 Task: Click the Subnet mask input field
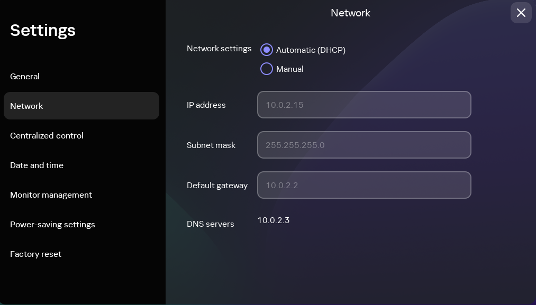click(364, 145)
